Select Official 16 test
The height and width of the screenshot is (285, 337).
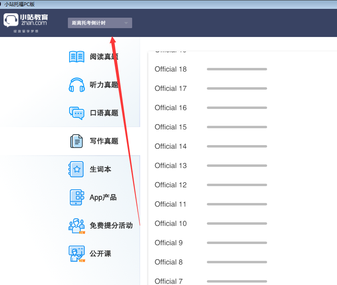171,108
